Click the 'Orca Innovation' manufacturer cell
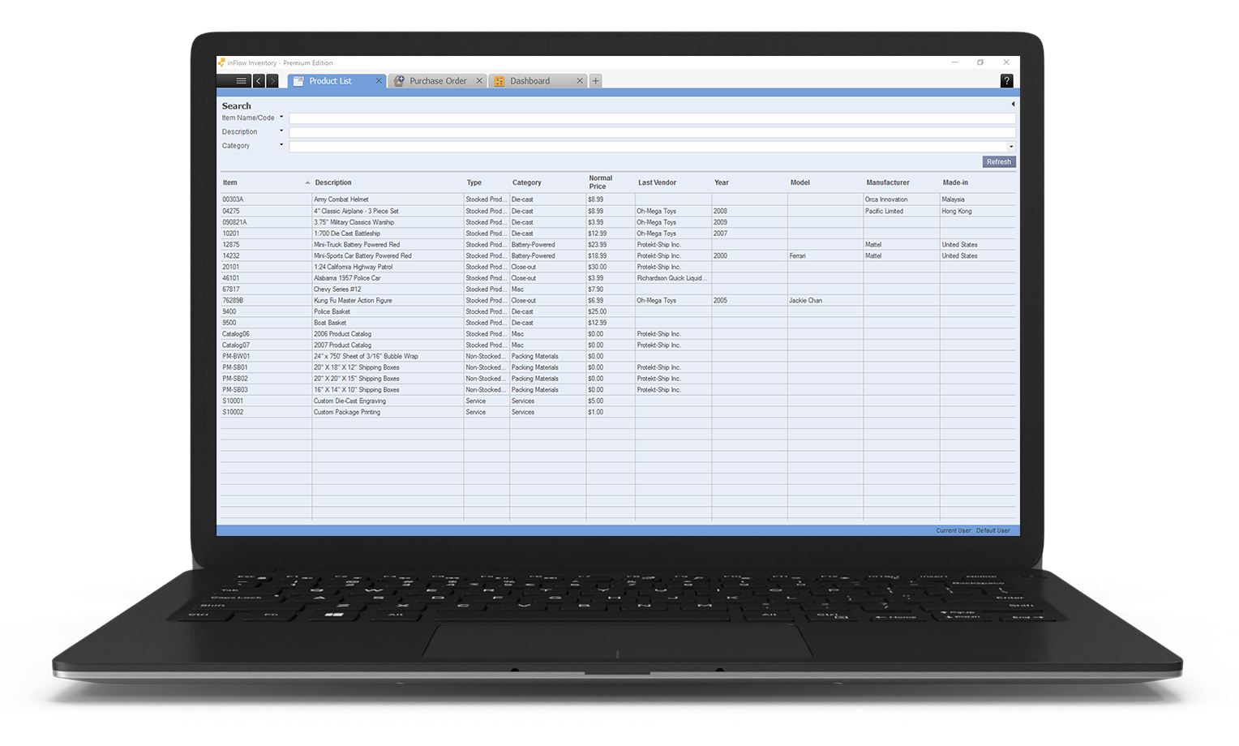This screenshot has width=1239, height=746. coord(902,199)
